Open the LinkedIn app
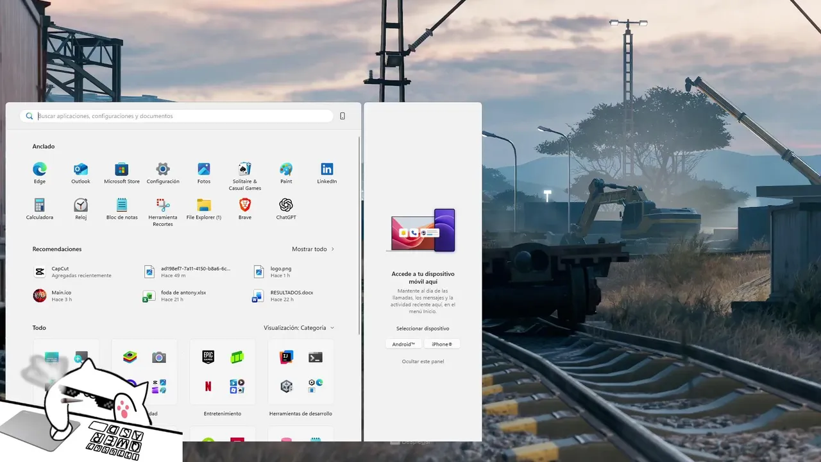 [x=327, y=169]
